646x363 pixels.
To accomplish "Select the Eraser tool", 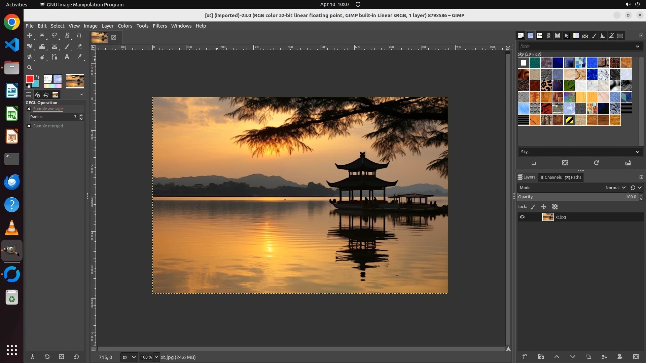I will 79,46.
